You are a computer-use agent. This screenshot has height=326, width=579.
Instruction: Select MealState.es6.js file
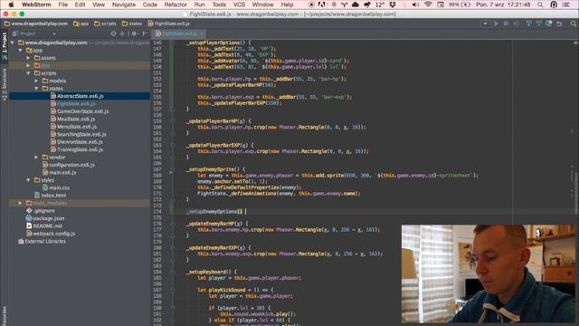[x=76, y=119]
